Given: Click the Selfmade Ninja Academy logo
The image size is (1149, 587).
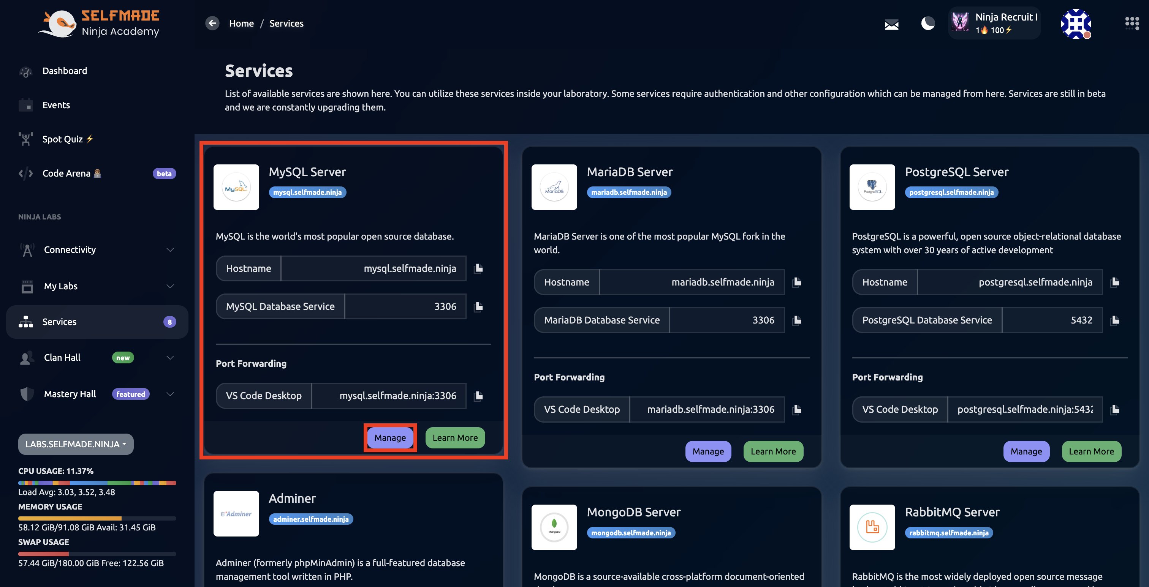Looking at the screenshot, I should [99, 23].
